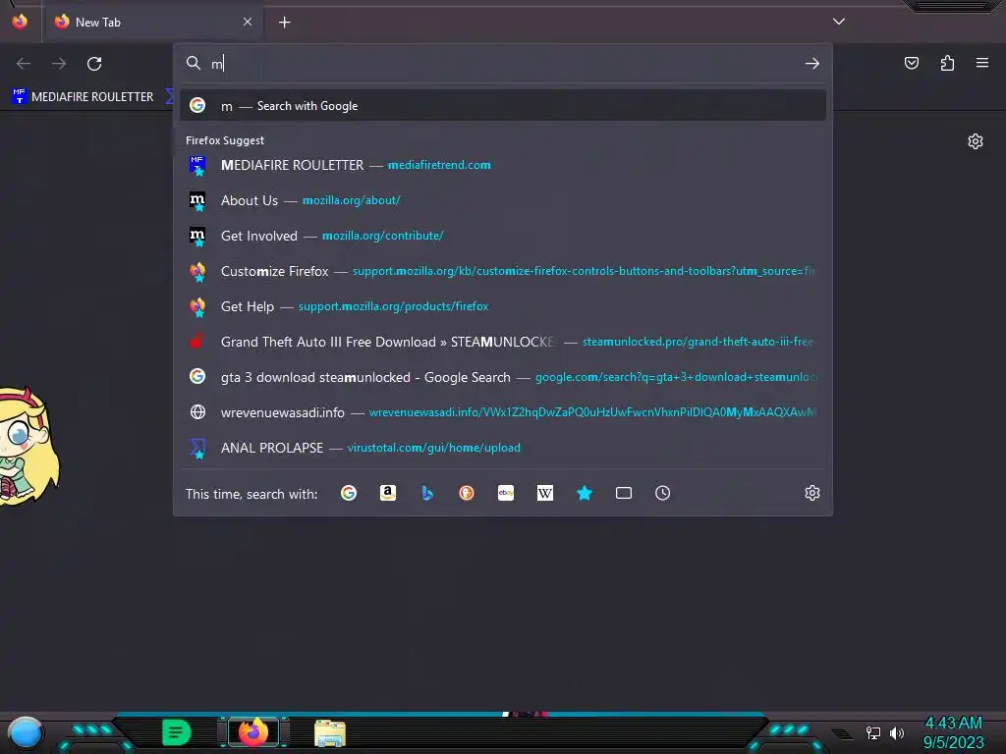Search open tabs with the tab icon
1006x754 pixels.
tap(624, 493)
